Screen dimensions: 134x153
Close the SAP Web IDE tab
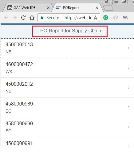click(48, 8)
